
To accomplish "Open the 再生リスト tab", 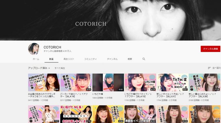I will click(x=69, y=59).
